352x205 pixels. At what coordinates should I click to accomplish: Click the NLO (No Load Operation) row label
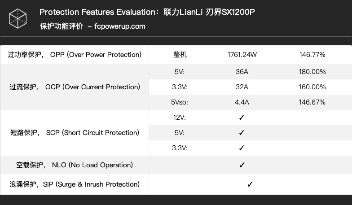[x=75, y=165]
